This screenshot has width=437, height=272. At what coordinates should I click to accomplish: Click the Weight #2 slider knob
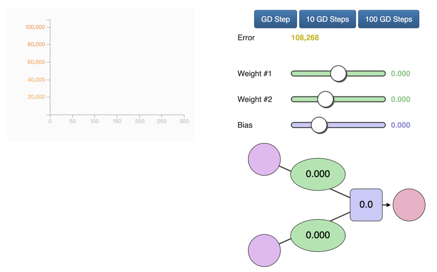click(x=325, y=99)
